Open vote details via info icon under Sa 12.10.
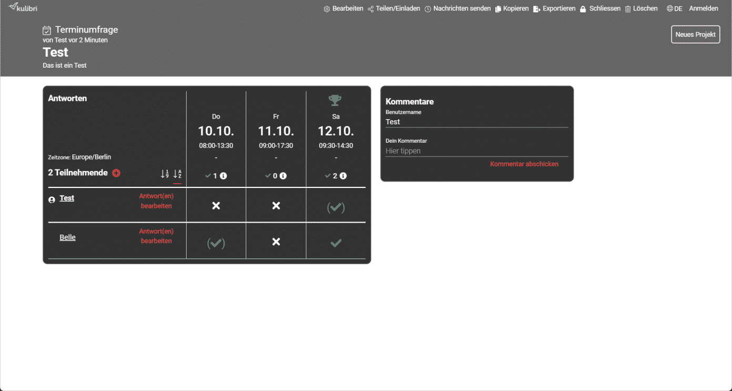 [x=343, y=176]
